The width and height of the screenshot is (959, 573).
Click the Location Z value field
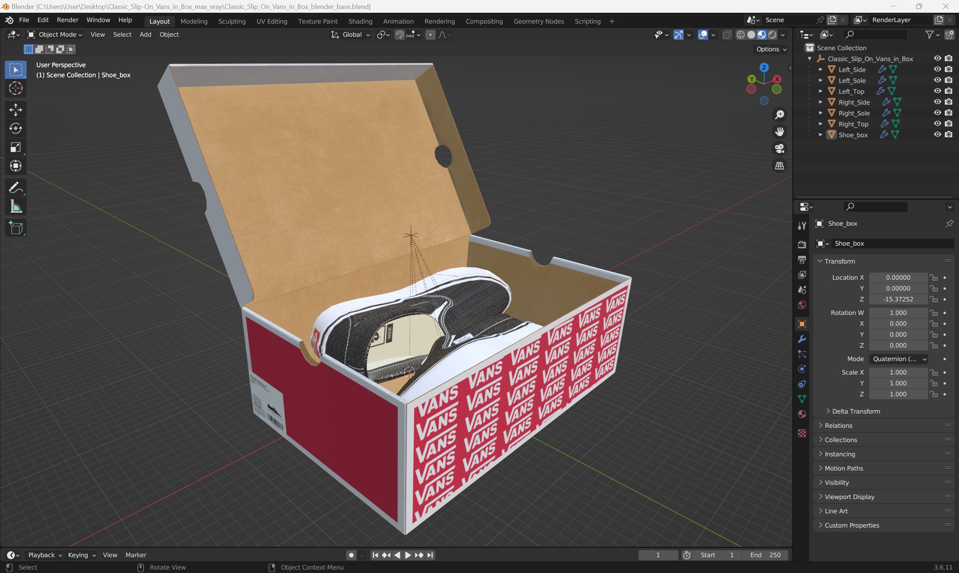[898, 299]
